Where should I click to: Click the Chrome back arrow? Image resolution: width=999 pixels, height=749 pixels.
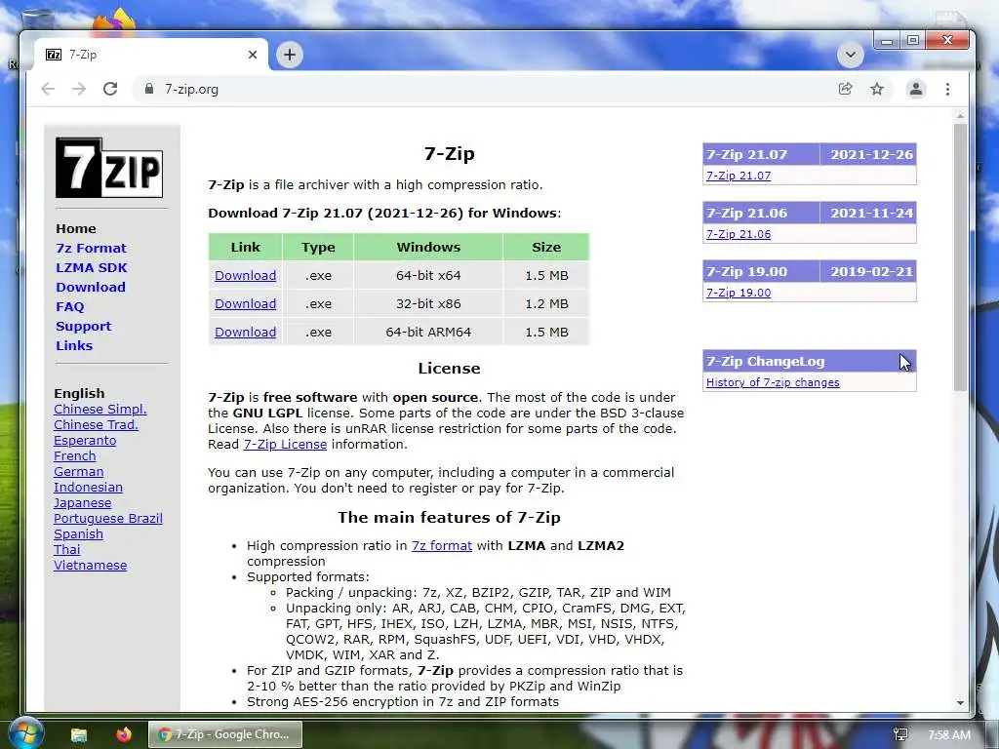click(48, 89)
